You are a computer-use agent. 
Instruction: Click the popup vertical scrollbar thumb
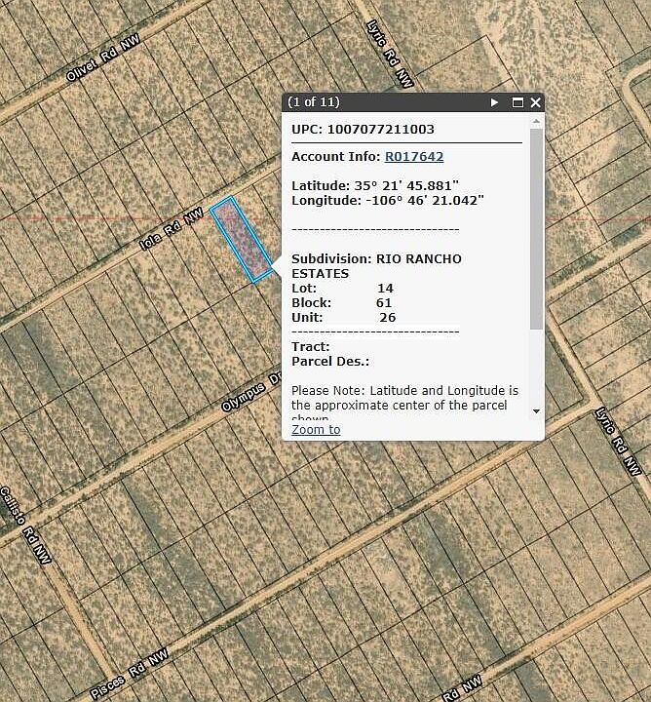(536, 228)
